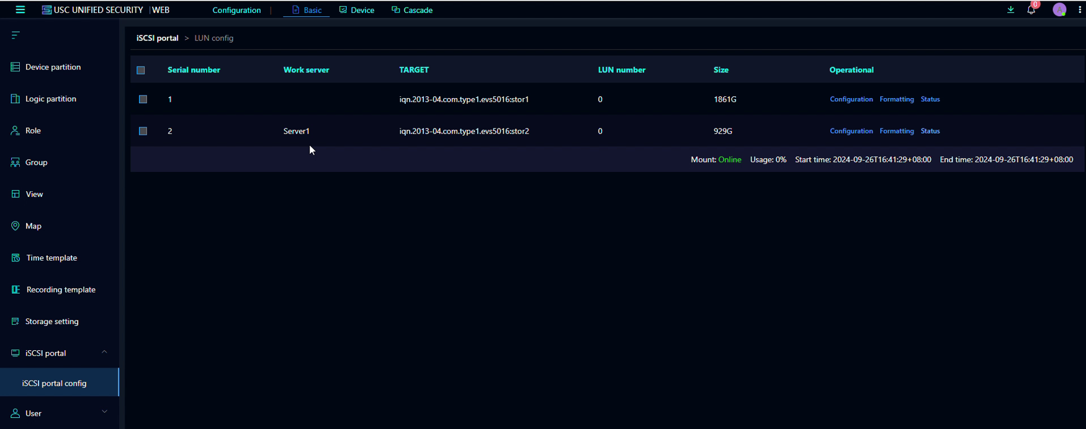This screenshot has height=429, width=1086.
Task: Switch to the Cascade tab
Action: point(412,10)
